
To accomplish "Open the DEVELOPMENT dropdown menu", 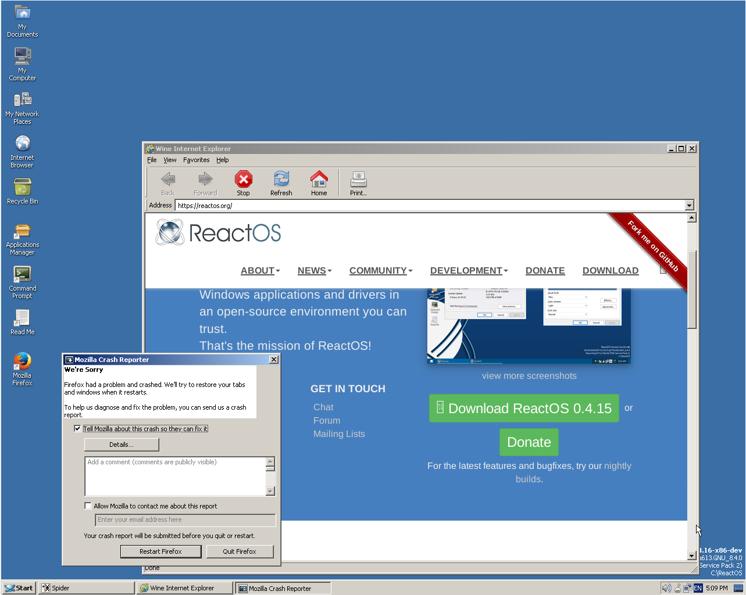I will coord(469,271).
